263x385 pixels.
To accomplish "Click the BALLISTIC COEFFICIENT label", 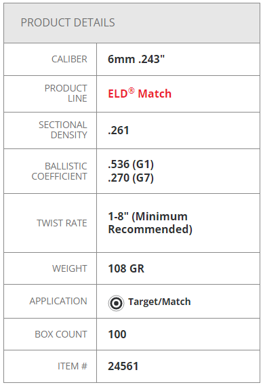I will coord(59,171).
